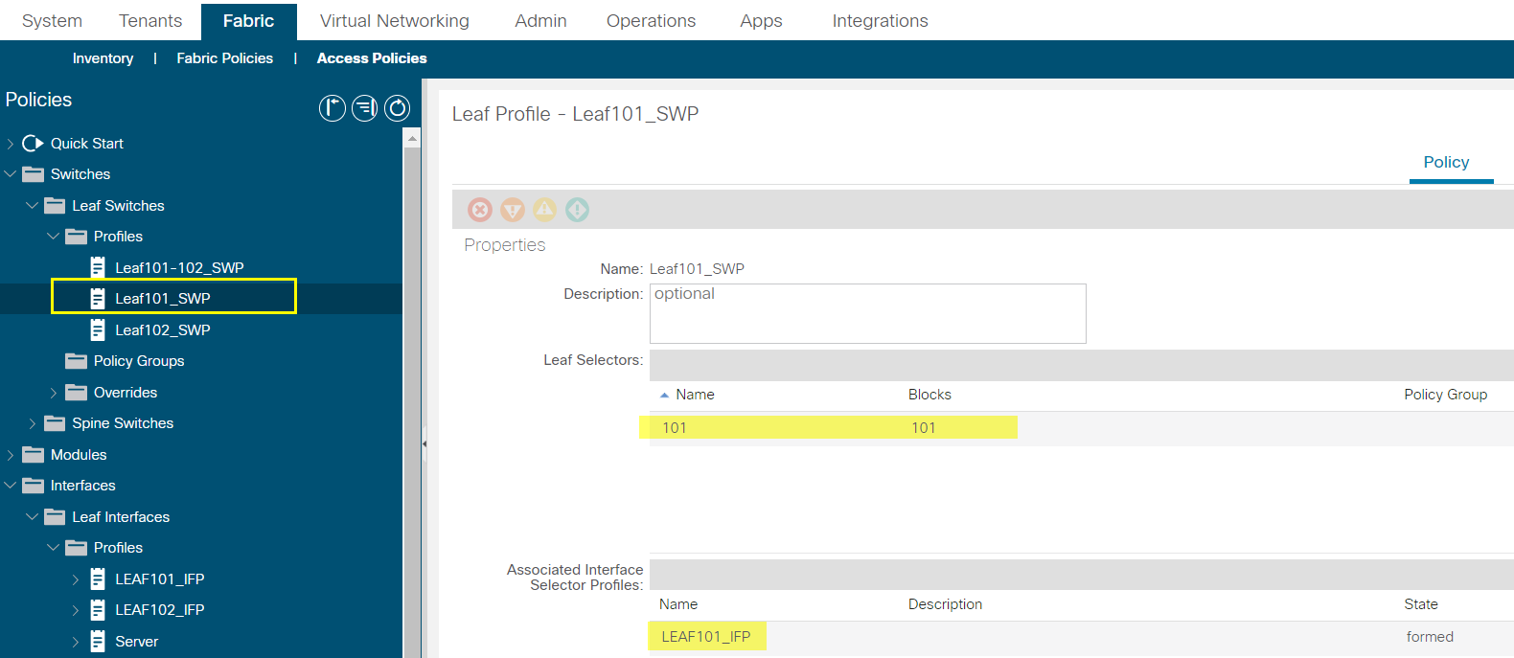Expand the Spine Switches node
The width and height of the screenshot is (1514, 658).
coord(32,423)
